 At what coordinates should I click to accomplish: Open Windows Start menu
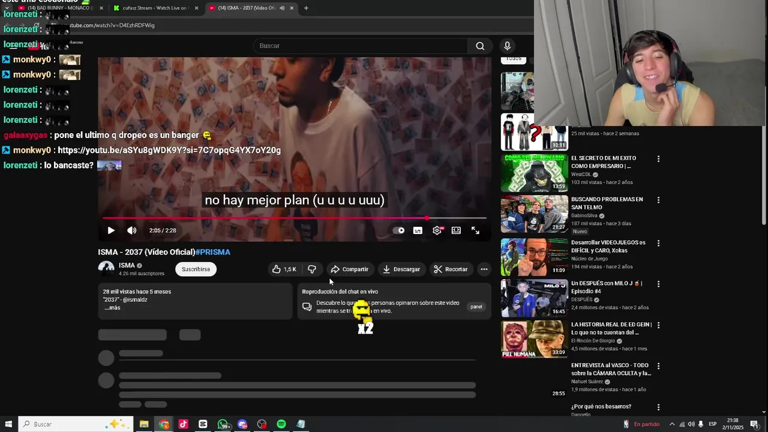pos(8,424)
